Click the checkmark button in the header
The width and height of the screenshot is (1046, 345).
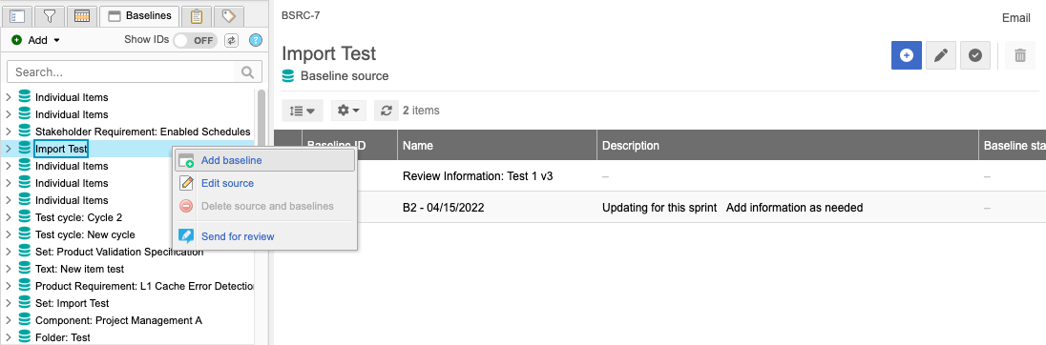975,55
